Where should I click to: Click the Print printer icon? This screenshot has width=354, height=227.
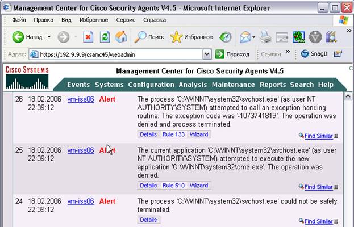coord(265,37)
